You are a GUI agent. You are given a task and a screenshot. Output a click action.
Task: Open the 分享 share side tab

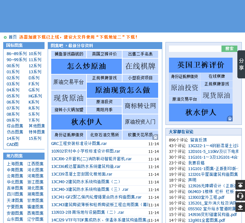[241, 64]
